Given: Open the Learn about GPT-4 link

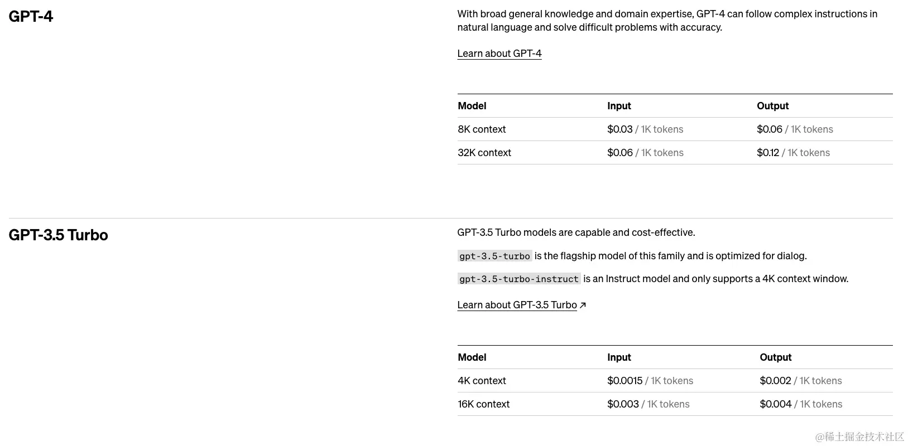Looking at the screenshot, I should point(499,54).
